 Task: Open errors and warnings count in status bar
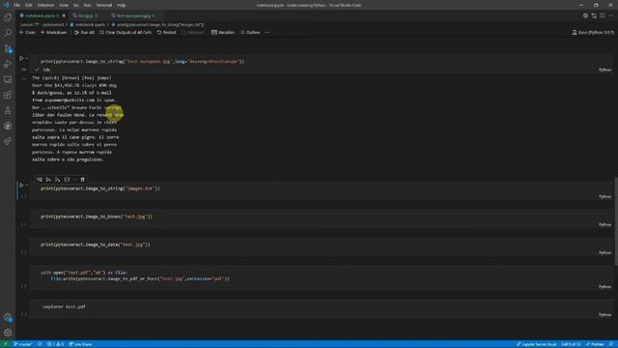click(55, 344)
